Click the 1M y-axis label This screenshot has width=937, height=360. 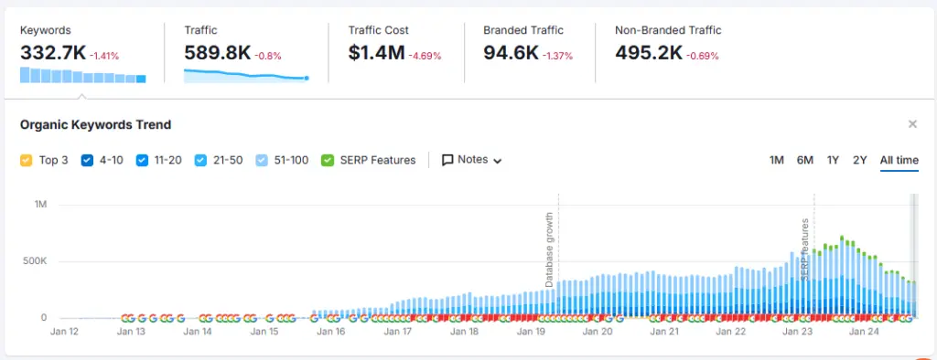pyautogui.click(x=40, y=205)
